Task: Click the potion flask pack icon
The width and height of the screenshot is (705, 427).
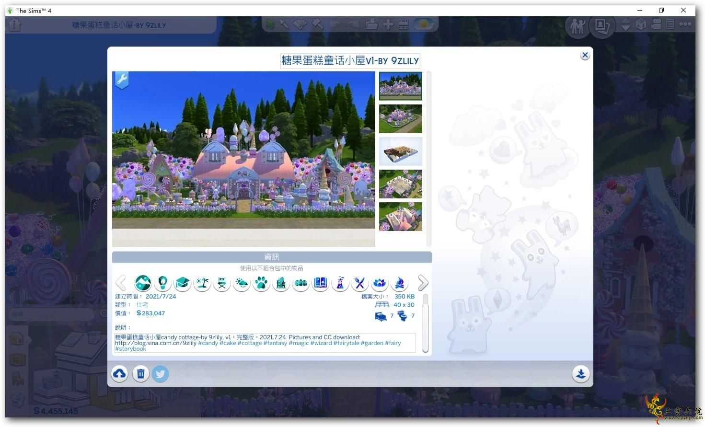Action: point(340,283)
